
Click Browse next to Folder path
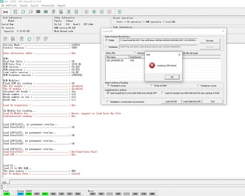(x=210, y=41)
